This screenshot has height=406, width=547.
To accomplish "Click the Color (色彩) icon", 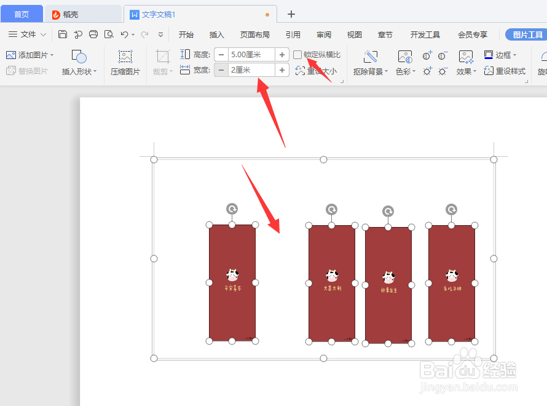I will (405, 56).
